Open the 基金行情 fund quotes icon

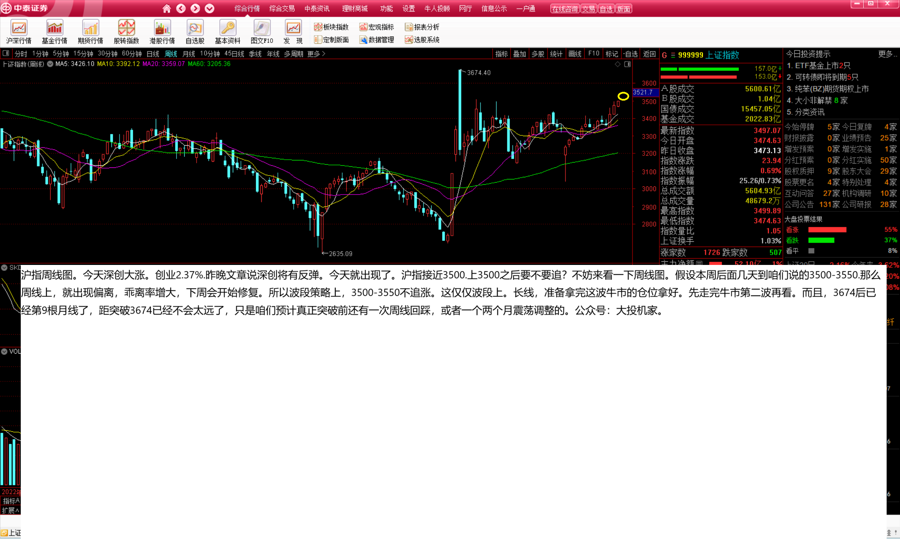pyautogui.click(x=55, y=32)
